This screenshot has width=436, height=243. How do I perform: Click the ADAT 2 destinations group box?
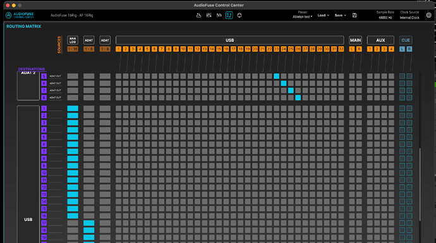[x=28, y=86]
